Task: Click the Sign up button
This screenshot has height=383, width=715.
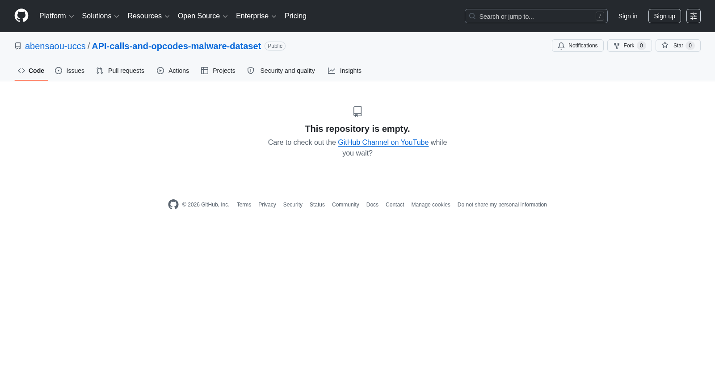Action: (x=665, y=16)
